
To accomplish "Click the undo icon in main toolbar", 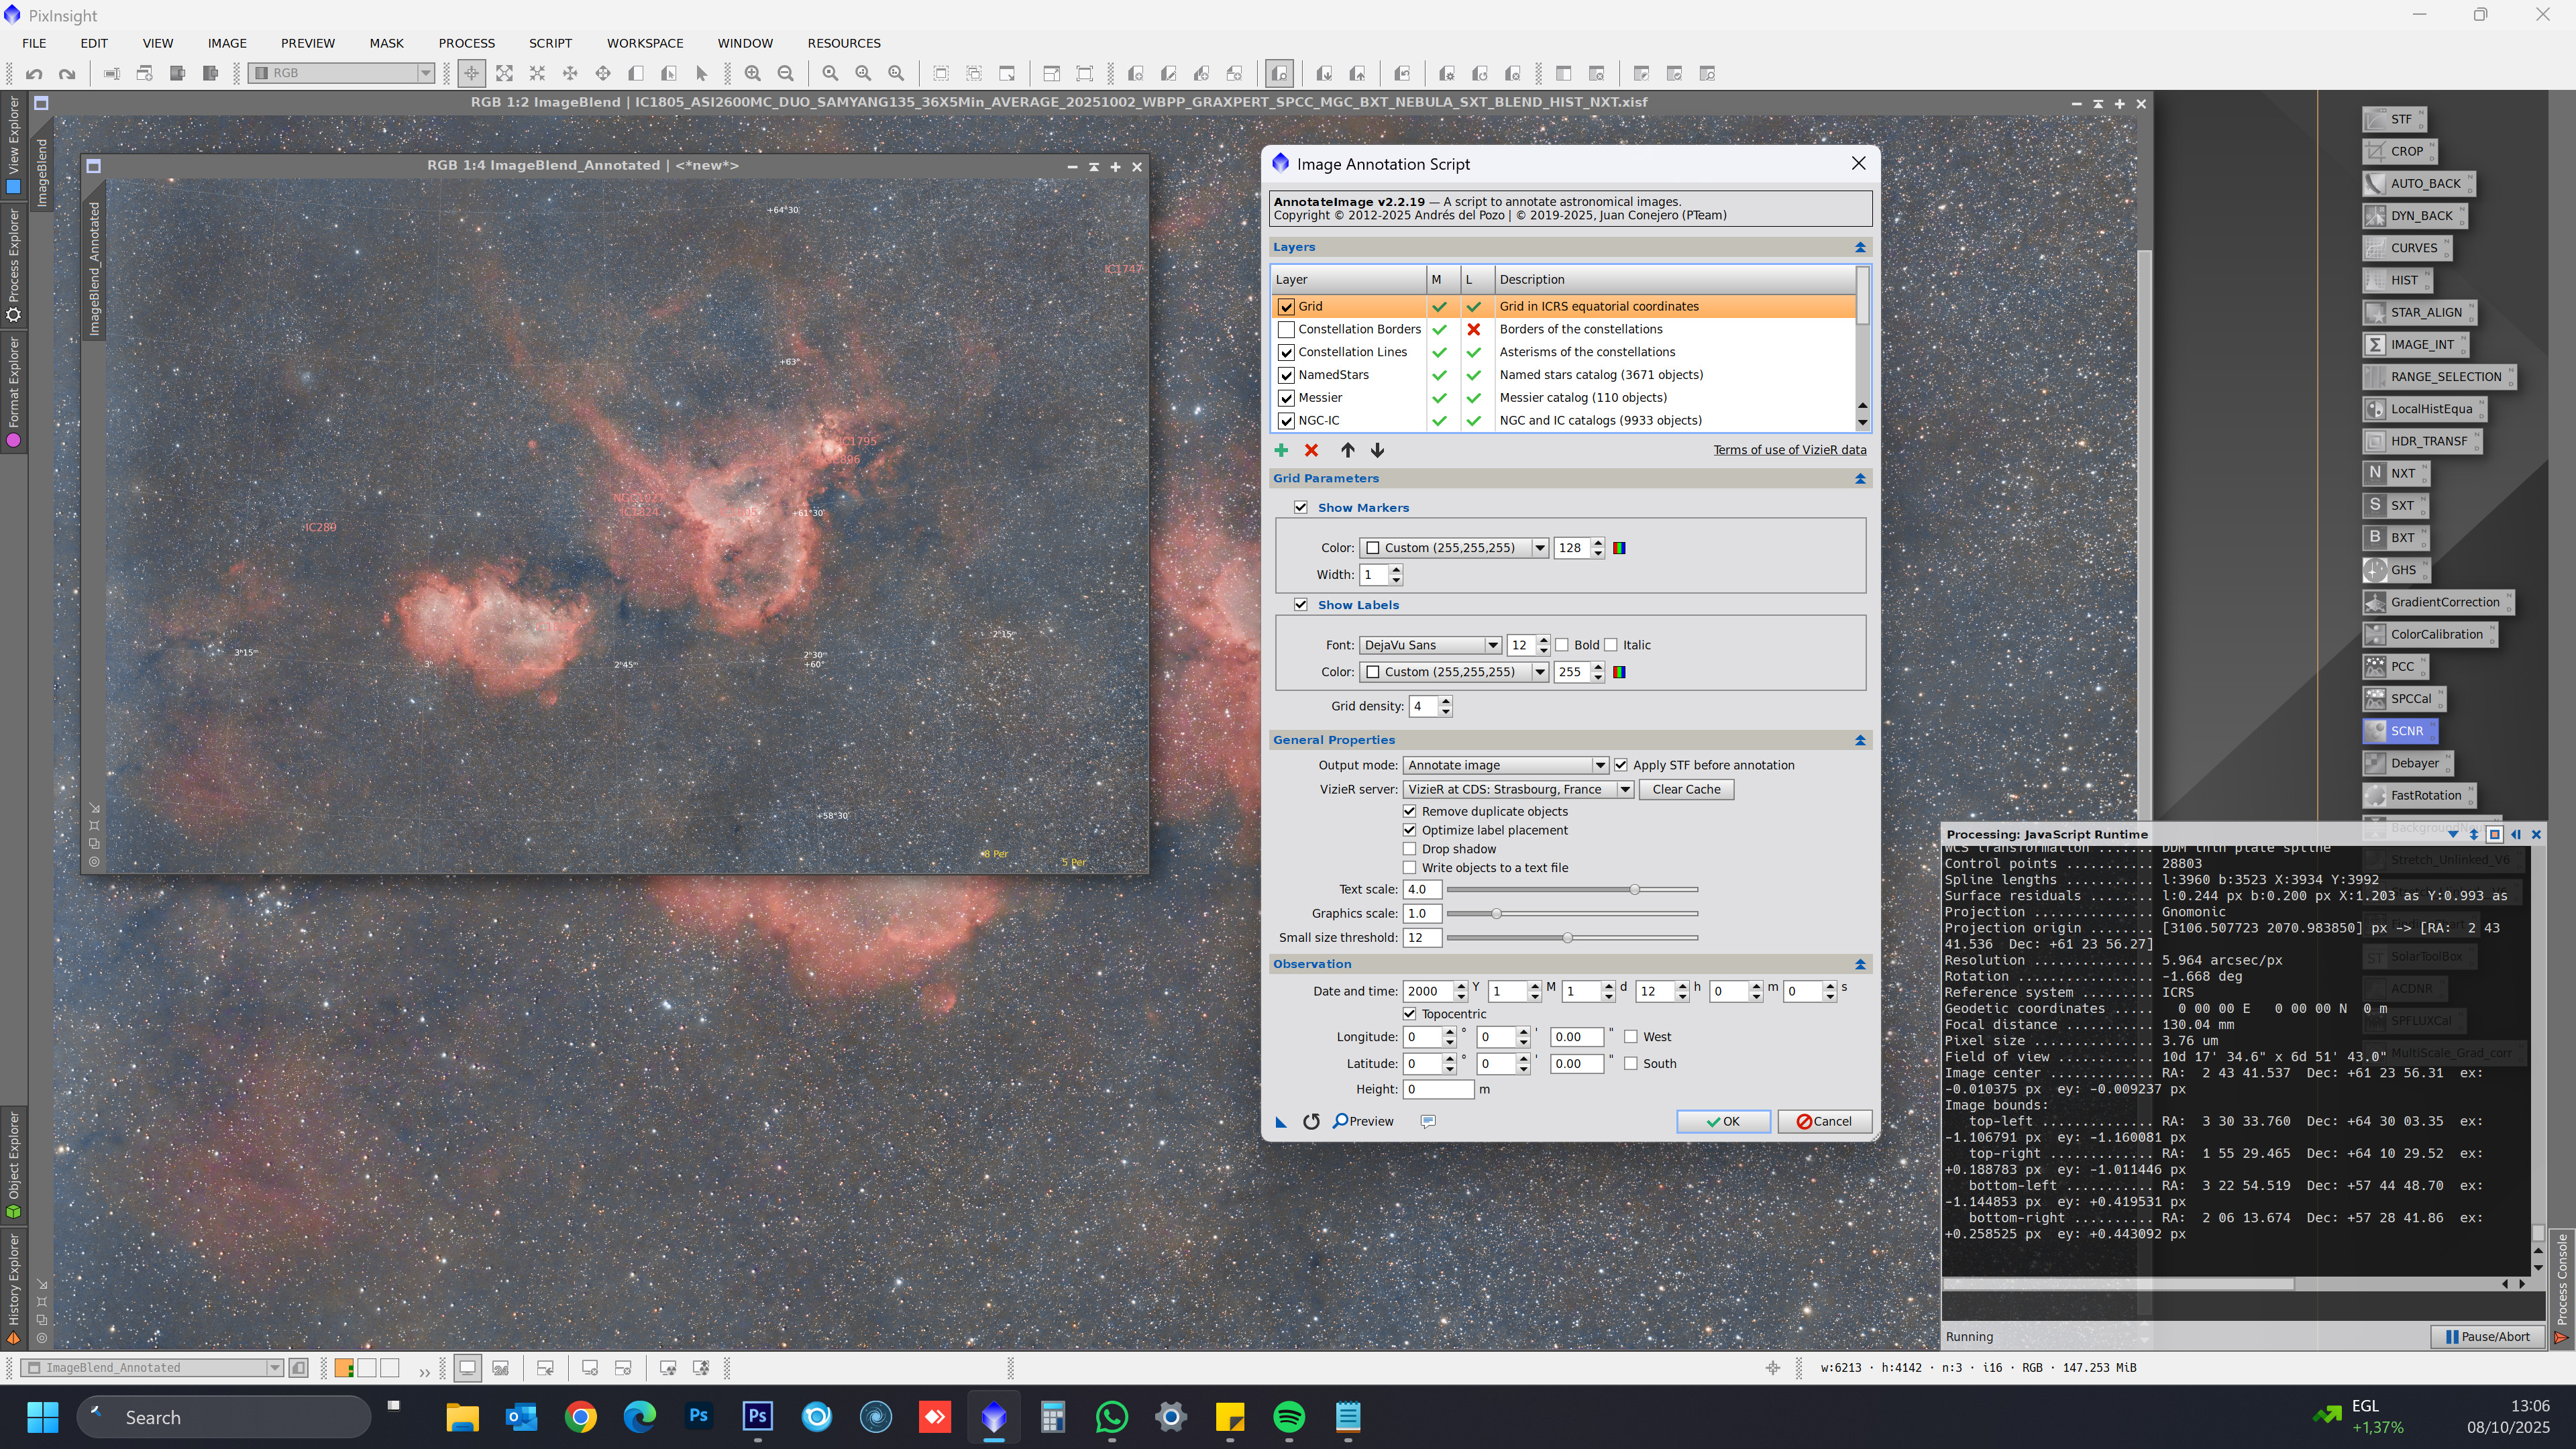I will coord(34,73).
